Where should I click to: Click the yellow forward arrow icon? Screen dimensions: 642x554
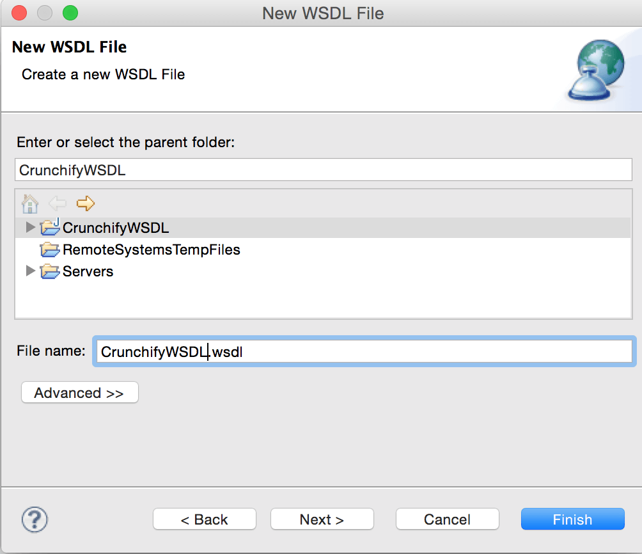click(85, 203)
